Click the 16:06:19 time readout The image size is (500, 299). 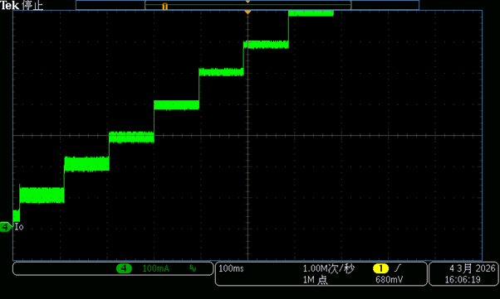point(463,280)
